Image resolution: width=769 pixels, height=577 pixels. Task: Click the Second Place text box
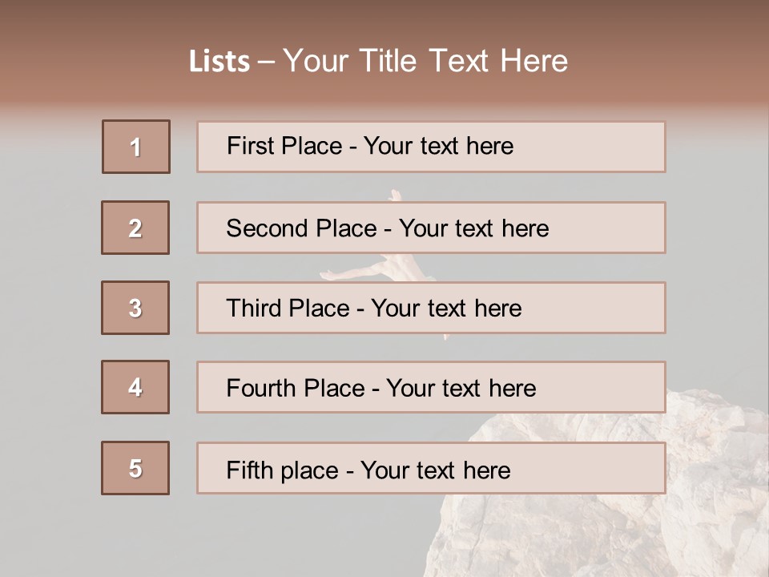tap(431, 228)
